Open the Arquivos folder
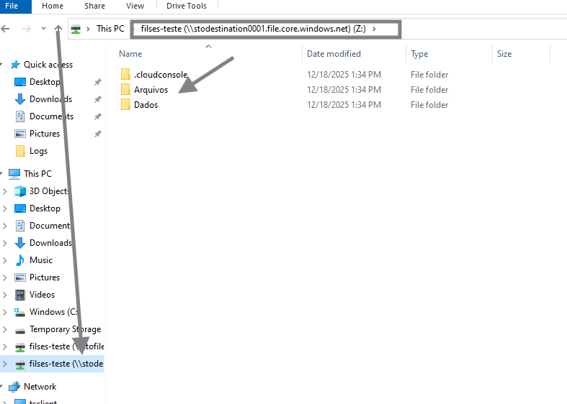 [x=151, y=90]
